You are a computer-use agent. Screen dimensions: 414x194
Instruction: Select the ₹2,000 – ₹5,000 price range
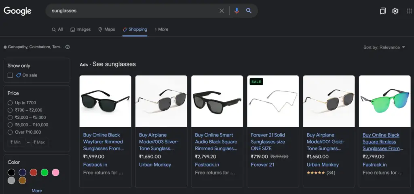tap(10, 118)
